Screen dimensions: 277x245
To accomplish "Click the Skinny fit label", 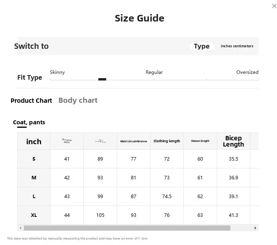I will [x=57, y=72].
